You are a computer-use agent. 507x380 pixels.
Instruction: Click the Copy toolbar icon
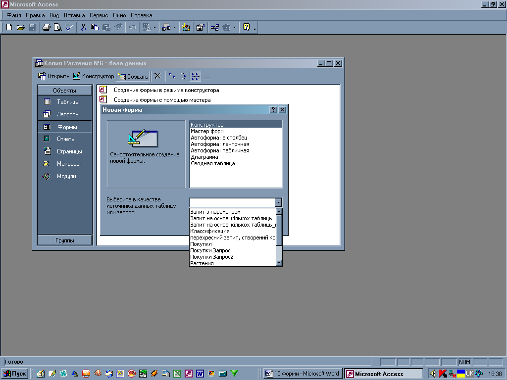click(95, 27)
